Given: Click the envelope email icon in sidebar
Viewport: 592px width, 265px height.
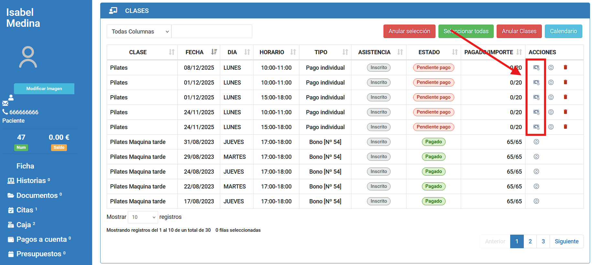Looking at the screenshot, I should (x=5, y=103).
